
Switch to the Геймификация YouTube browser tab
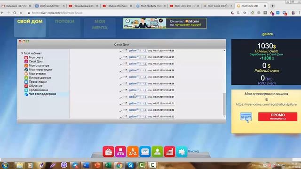pyautogui.click(x=84, y=6)
